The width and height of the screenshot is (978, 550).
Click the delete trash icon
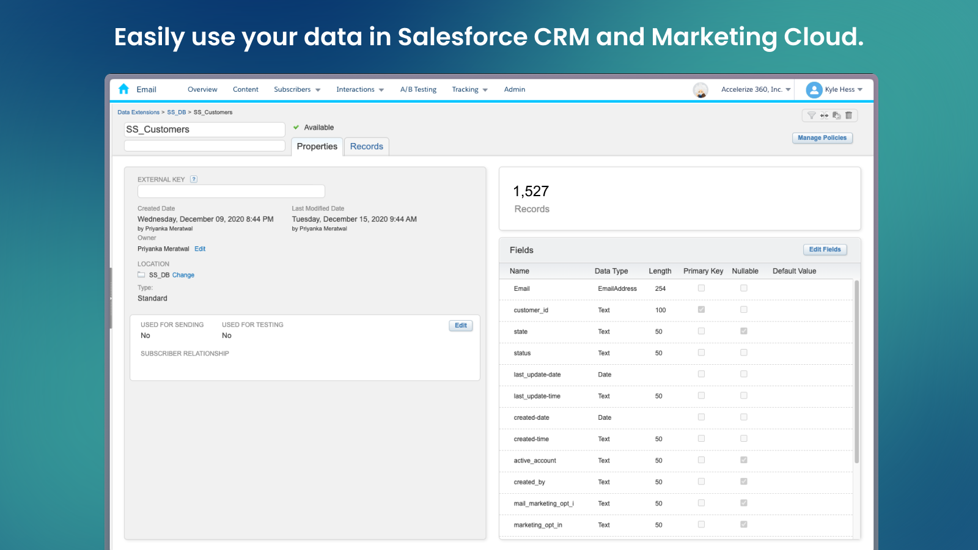click(x=849, y=115)
